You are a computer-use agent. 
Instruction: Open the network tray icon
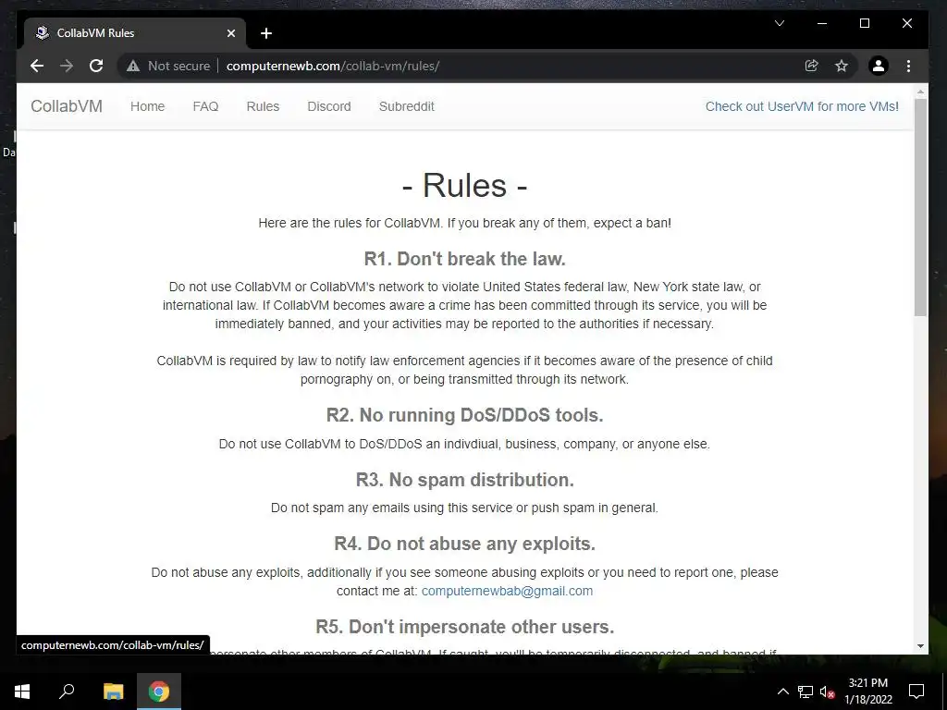pyautogui.click(x=806, y=692)
